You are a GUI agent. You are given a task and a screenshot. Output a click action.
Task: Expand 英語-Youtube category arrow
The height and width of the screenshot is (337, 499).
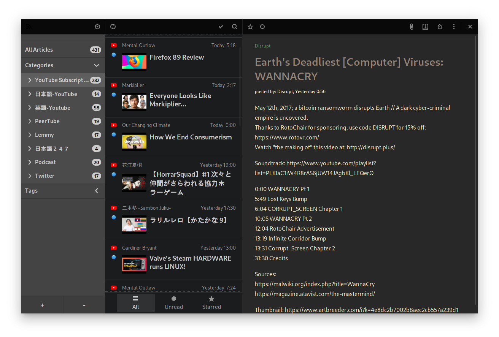pyautogui.click(x=30, y=108)
